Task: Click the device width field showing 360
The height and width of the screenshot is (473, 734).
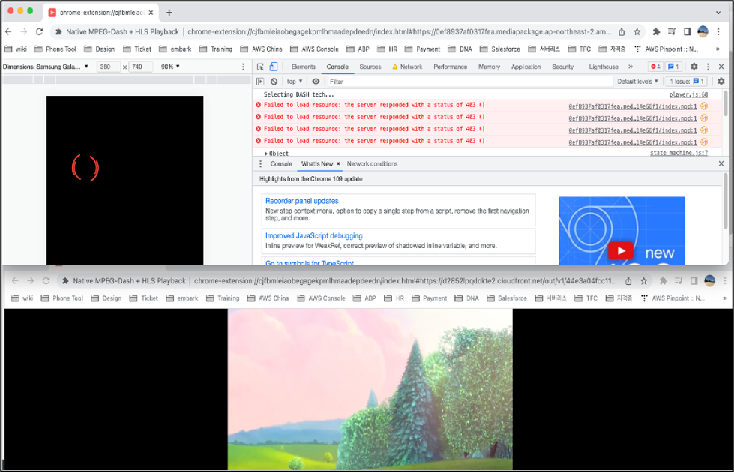Action: pyautogui.click(x=108, y=67)
